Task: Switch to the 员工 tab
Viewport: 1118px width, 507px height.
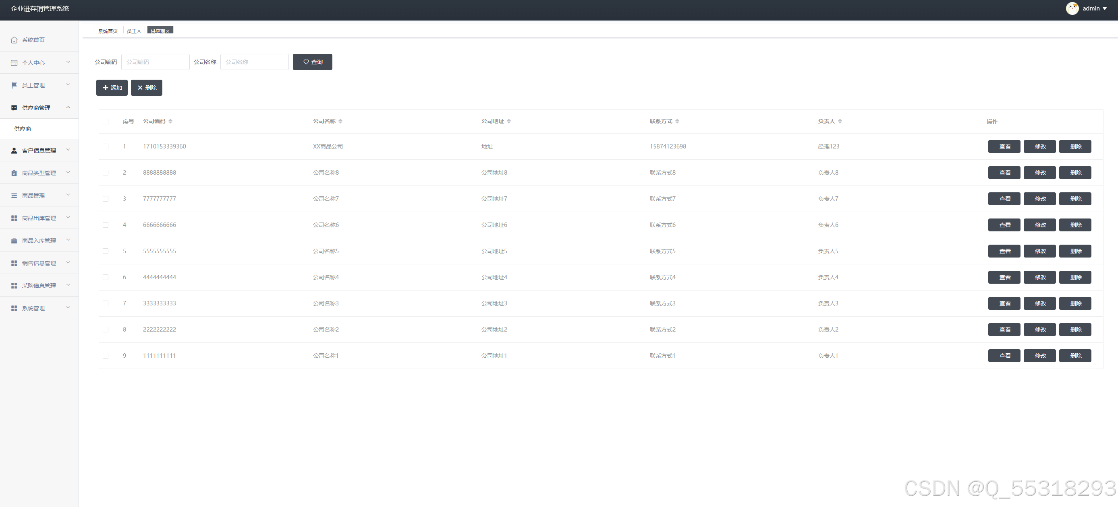Action: (131, 31)
